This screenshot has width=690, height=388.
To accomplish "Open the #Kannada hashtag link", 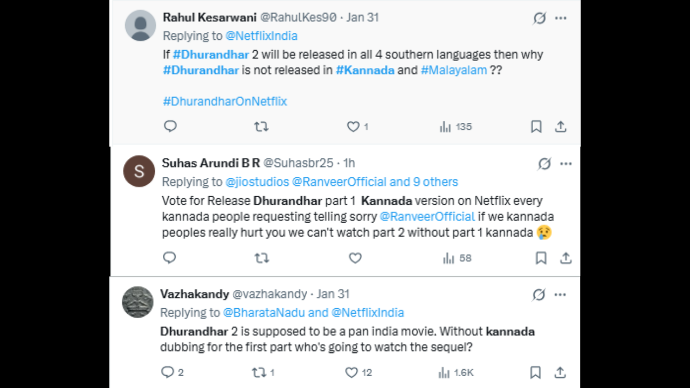I will click(365, 70).
